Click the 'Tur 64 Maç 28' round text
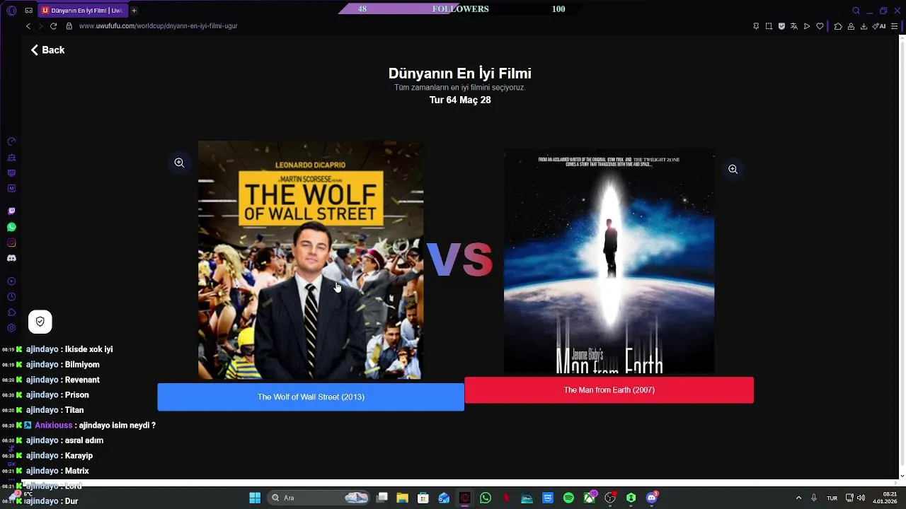The height and width of the screenshot is (509, 906). click(x=460, y=100)
